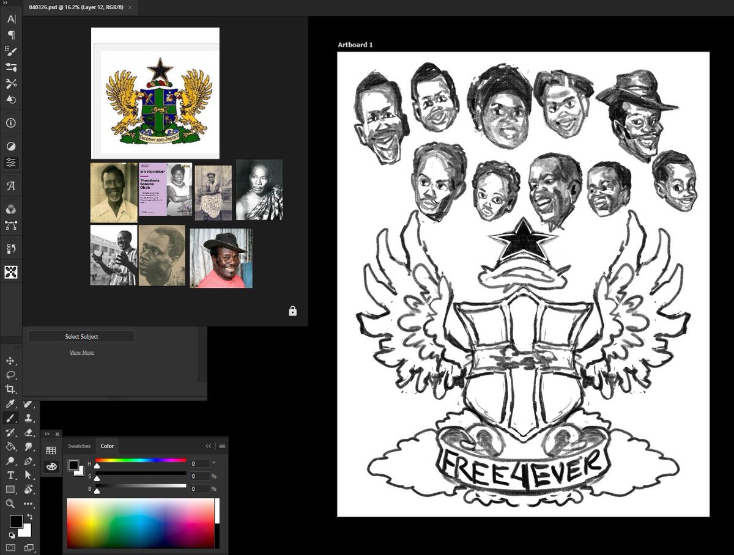The image size is (734, 555).
Task: Select the Healing Brush bandage tool
Action: pos(28,404)
